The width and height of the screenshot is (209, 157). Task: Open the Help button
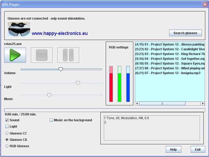click(173, 150)
